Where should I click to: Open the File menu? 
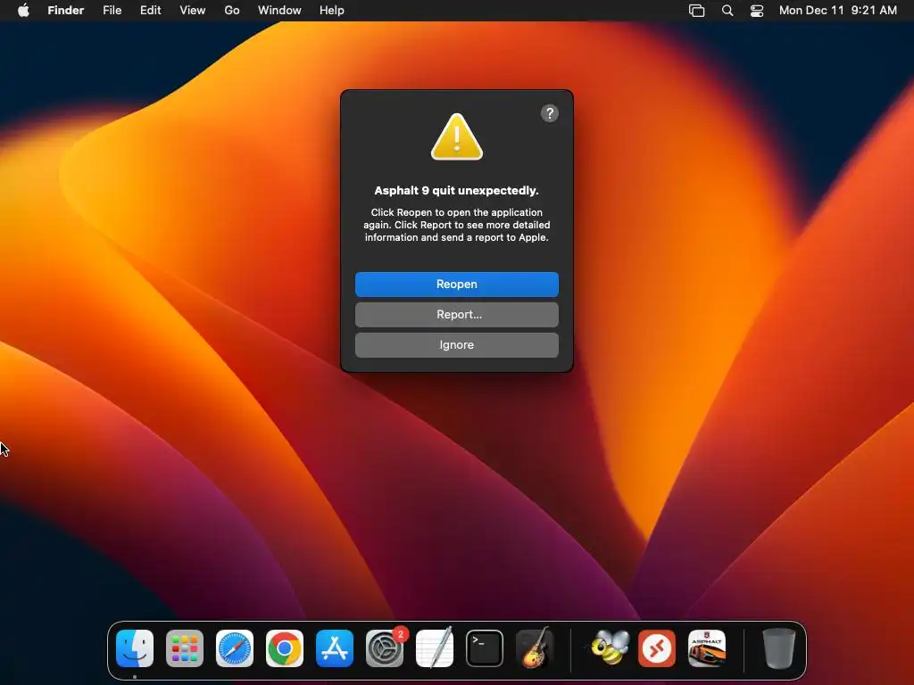112,11
